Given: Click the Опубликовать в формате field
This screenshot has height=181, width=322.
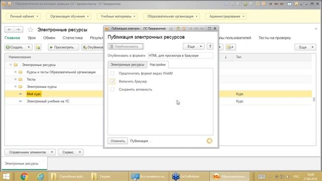Looking at the screenshot, I should (180, 56).
